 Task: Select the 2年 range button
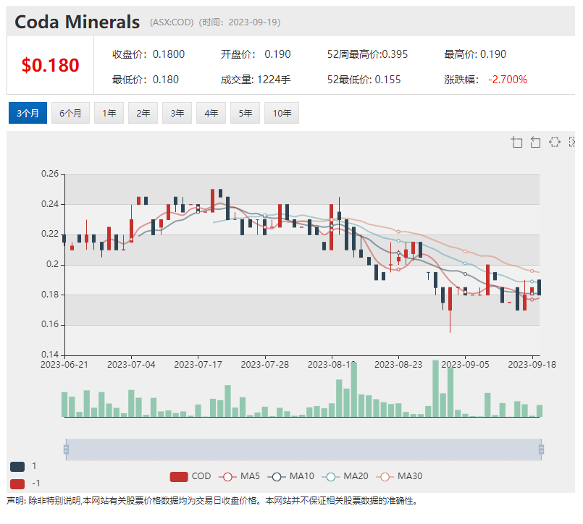coord(143,113)
